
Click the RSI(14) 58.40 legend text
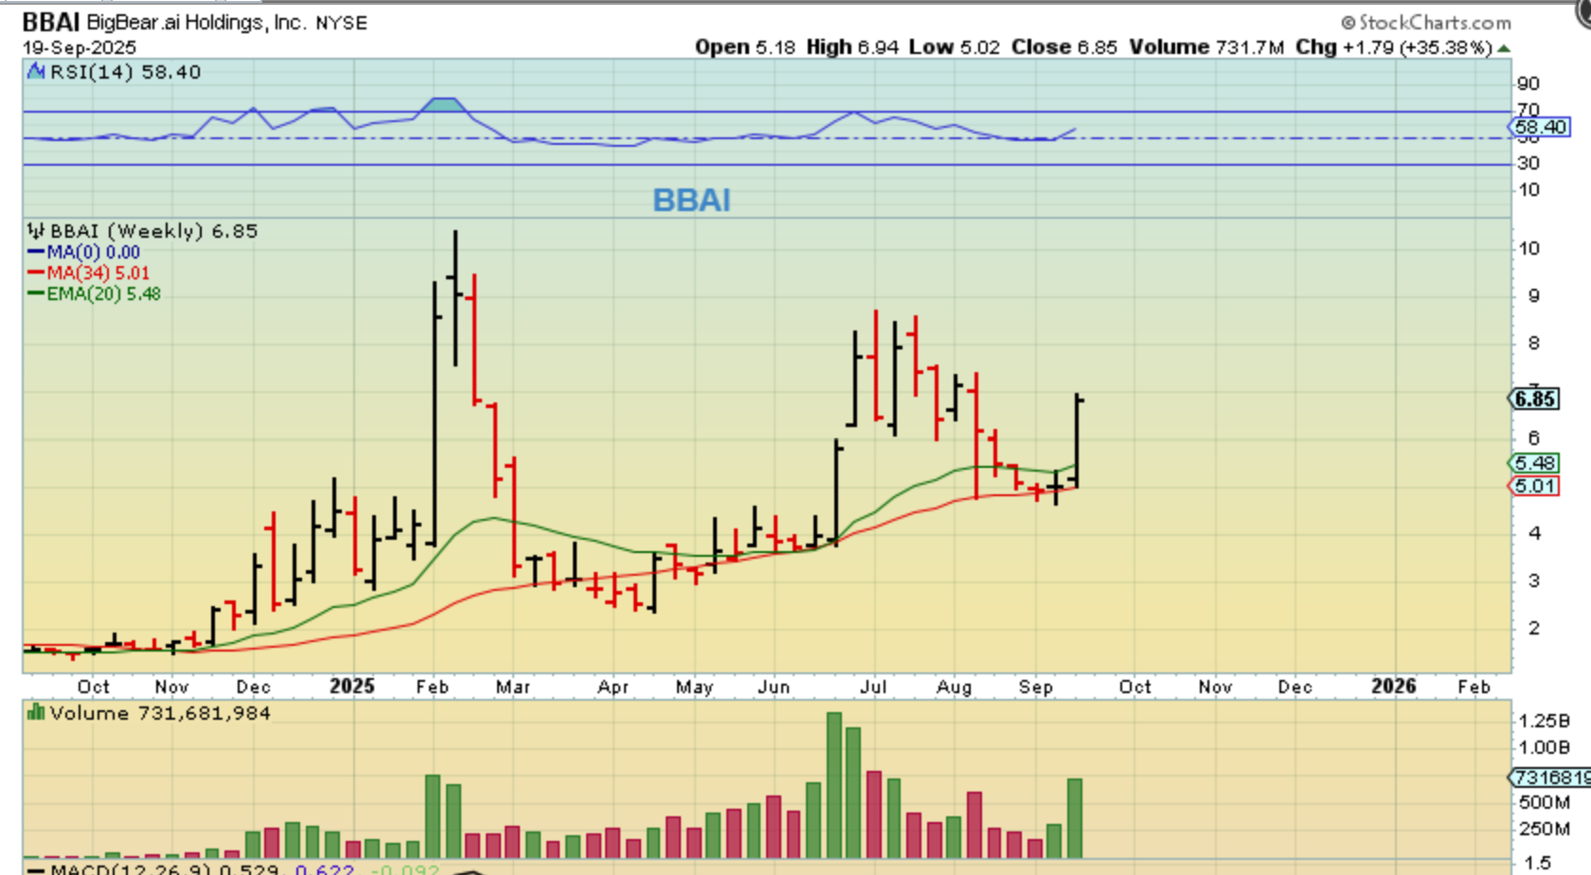[x=125, y=72]
